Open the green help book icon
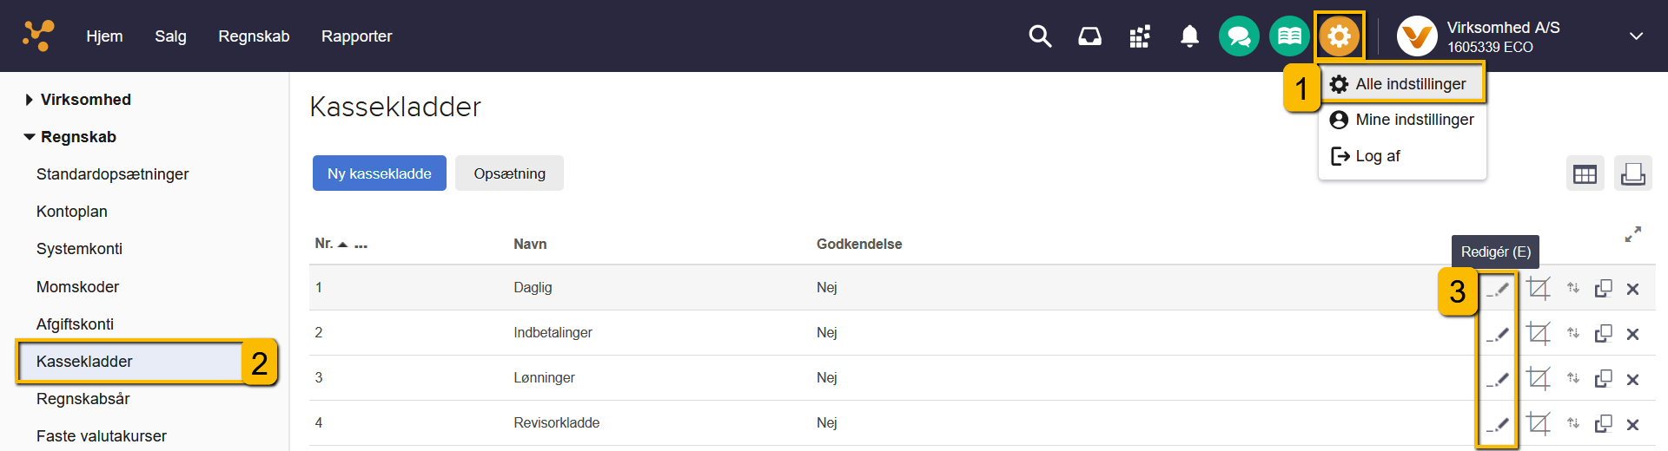 click(x=1289, y=36)
